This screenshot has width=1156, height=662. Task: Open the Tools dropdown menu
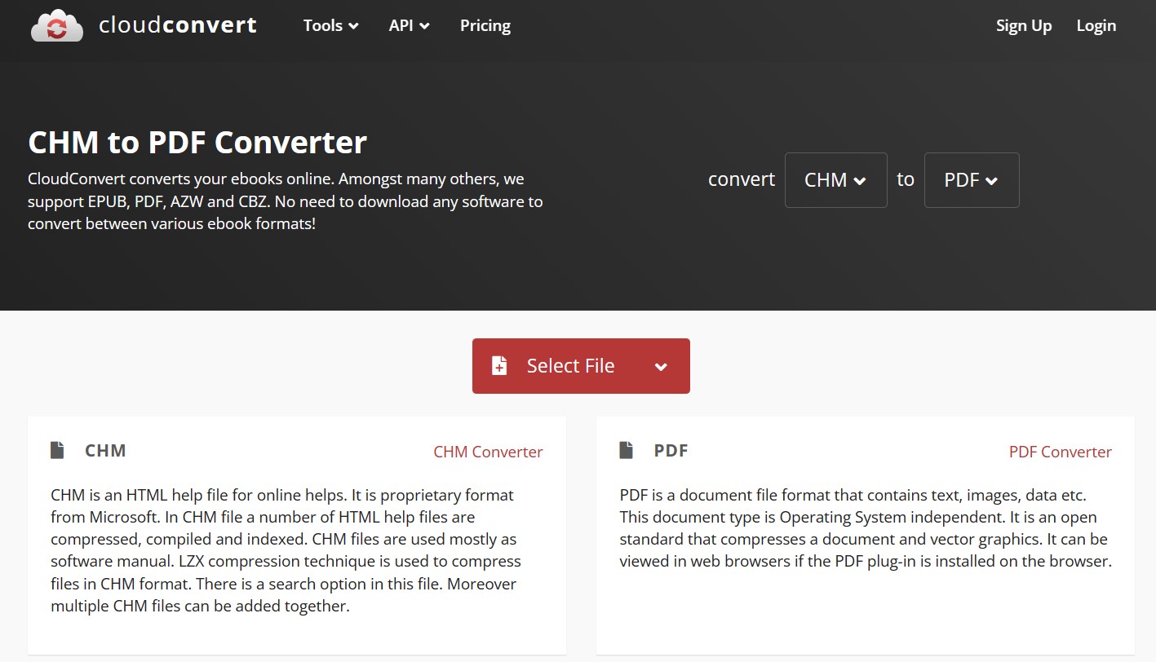(x=331, y=25)
